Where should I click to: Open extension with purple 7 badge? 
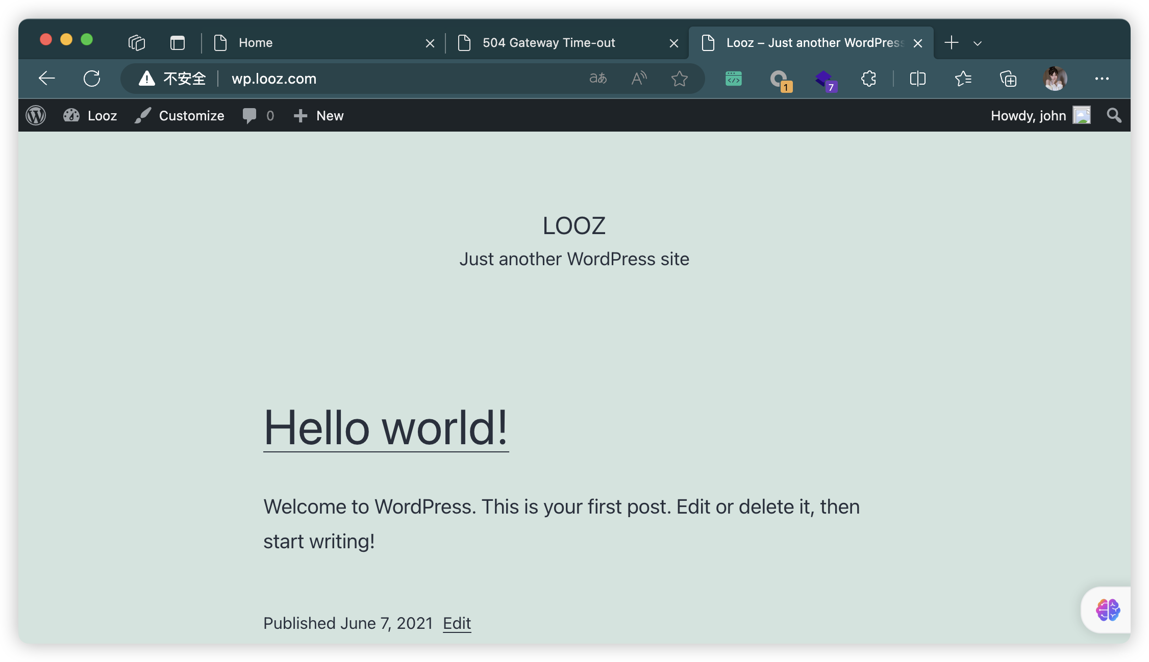tap(826, 80)
